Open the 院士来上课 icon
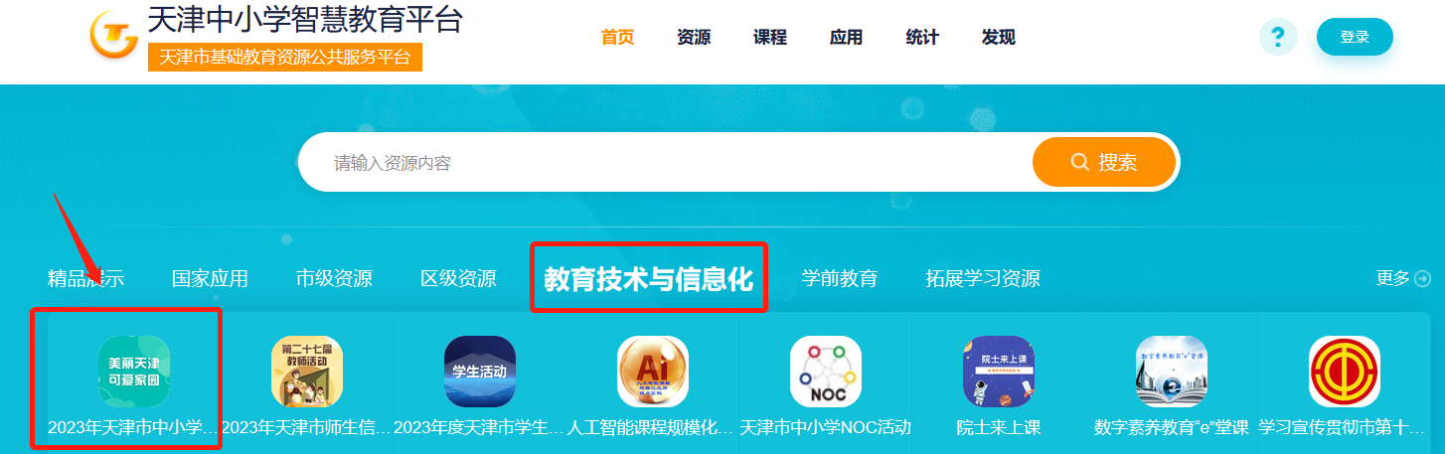The width and height of the screenshot is (1445, 454). click(999, 372)
